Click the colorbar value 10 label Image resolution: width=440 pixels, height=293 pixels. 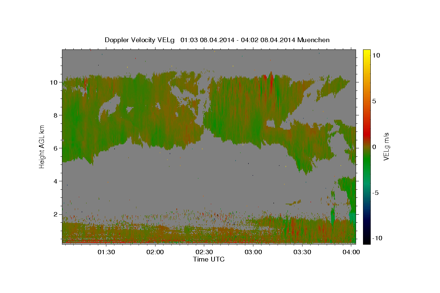click(376, 55)
